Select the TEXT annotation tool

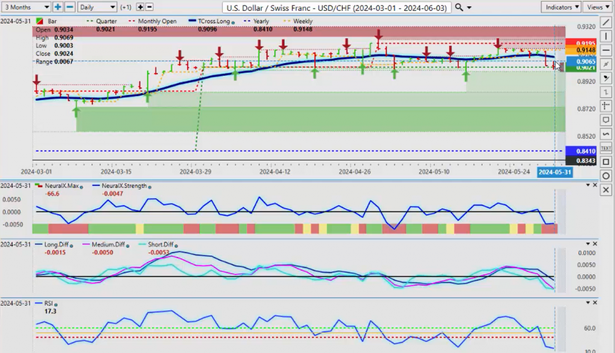click(606, 148)
